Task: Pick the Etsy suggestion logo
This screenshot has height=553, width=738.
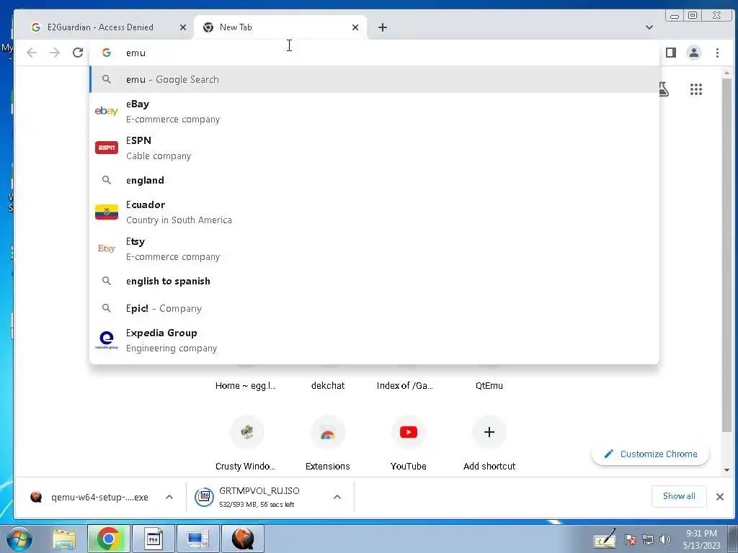Action: pyautogui.click(x=107, y=248)
